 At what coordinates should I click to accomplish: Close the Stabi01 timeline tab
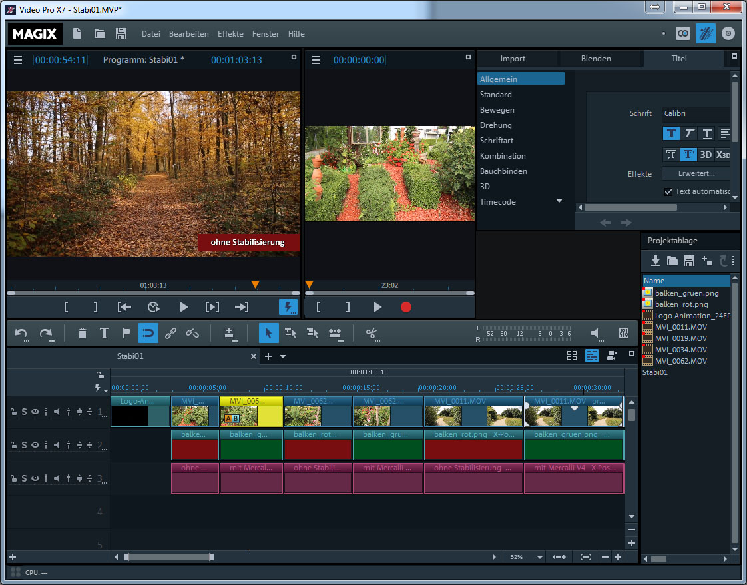(x=254, y=356)
